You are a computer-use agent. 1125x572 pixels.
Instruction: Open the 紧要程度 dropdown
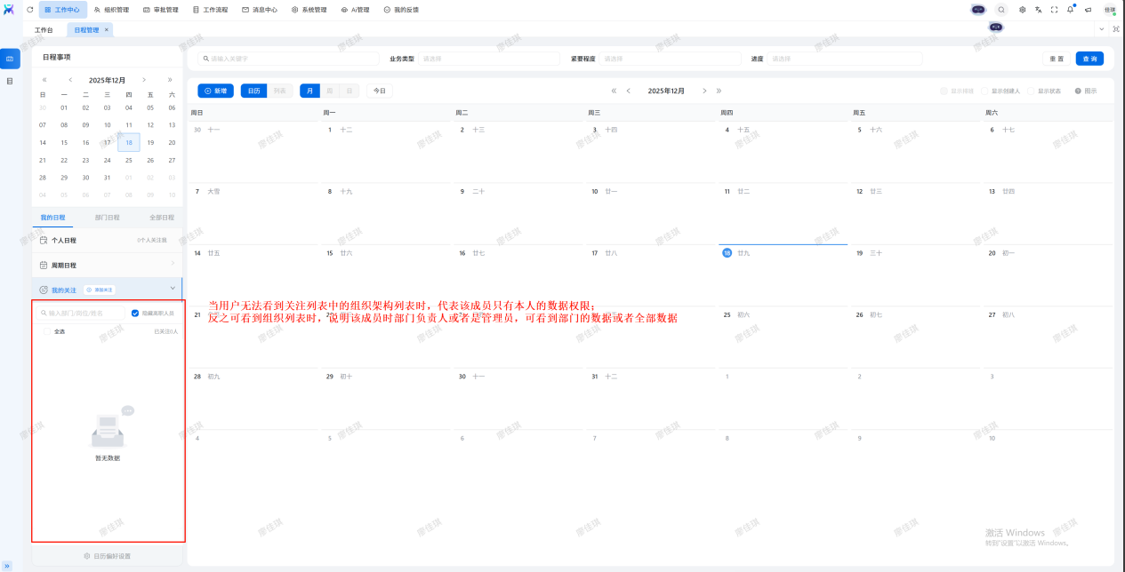(669, 59)
